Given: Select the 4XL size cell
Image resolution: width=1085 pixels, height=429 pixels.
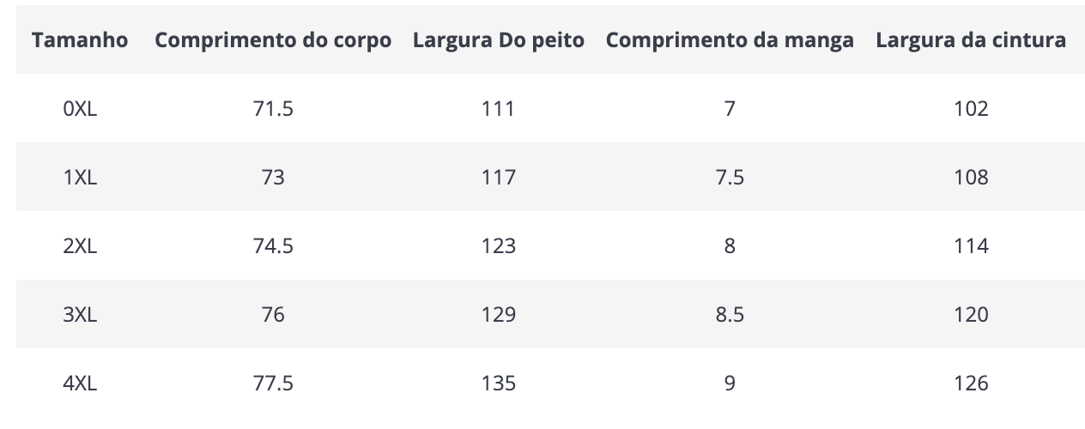Looking at the screenshot, I should pos(80,384).
